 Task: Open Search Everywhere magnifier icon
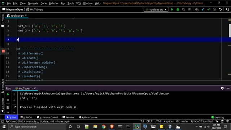point(227,9)
